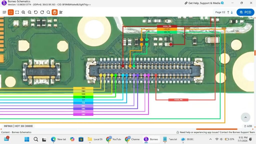Open the widgets icon with badge 2

click(6, 139)
